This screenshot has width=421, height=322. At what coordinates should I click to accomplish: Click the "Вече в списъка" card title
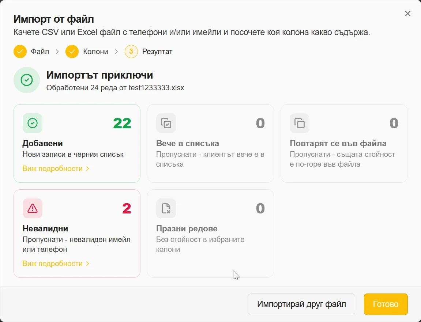(188, 144)
